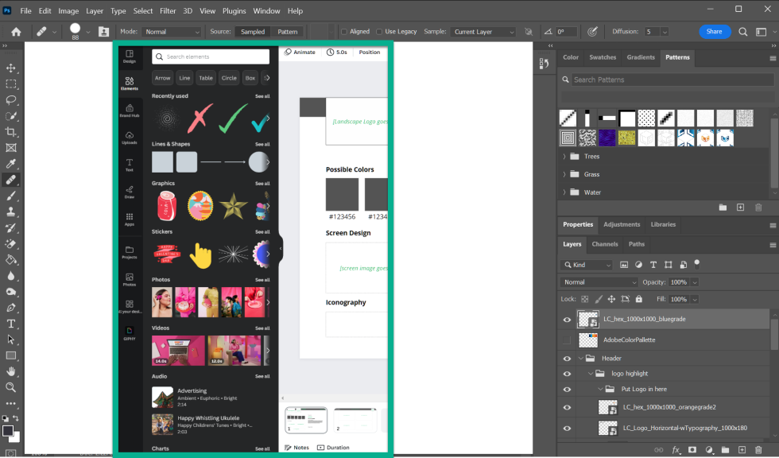This screenshot has width=779, height=458.
Task: Click the foreground color swatch
Action: pyautogui.click(x=8, y=431)
